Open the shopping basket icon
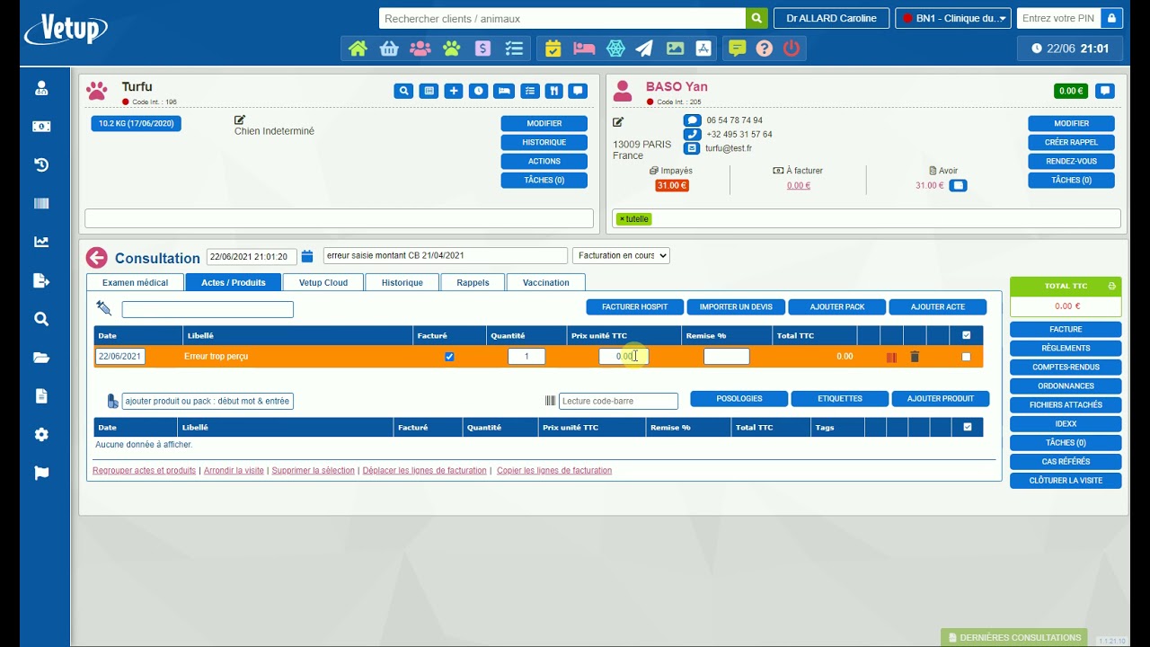This screenshot has height=647, width=1150. [x=389, y=49]
